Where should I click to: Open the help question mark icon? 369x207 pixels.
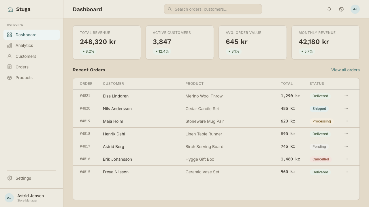click(341, 9)
